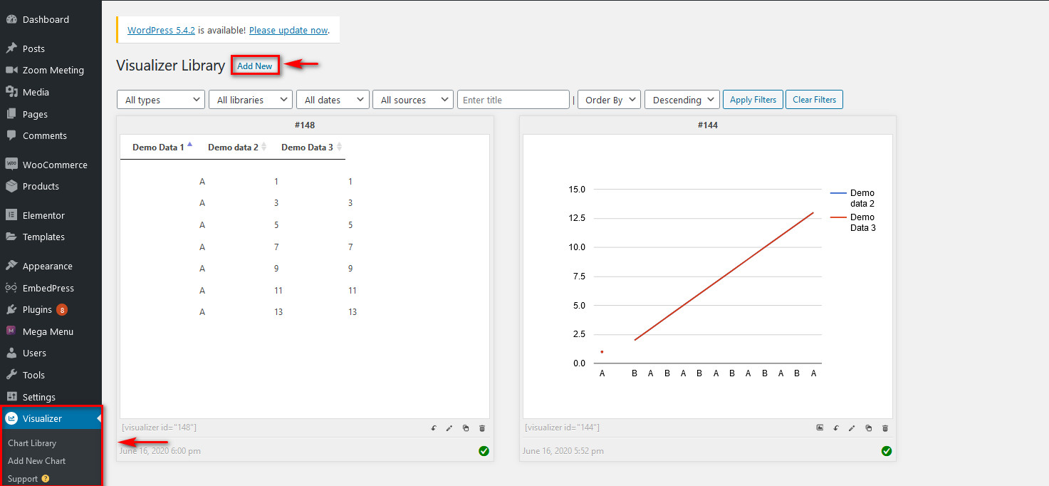The height and width of the screenshot is (486, 1049).
Task: Click the #144 chart title
Action: point(708,125)
